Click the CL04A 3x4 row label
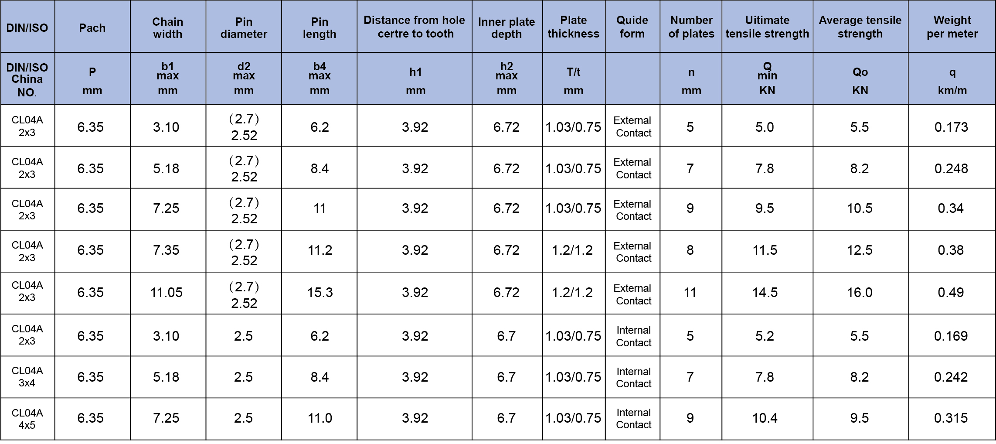 coord(27,377)
